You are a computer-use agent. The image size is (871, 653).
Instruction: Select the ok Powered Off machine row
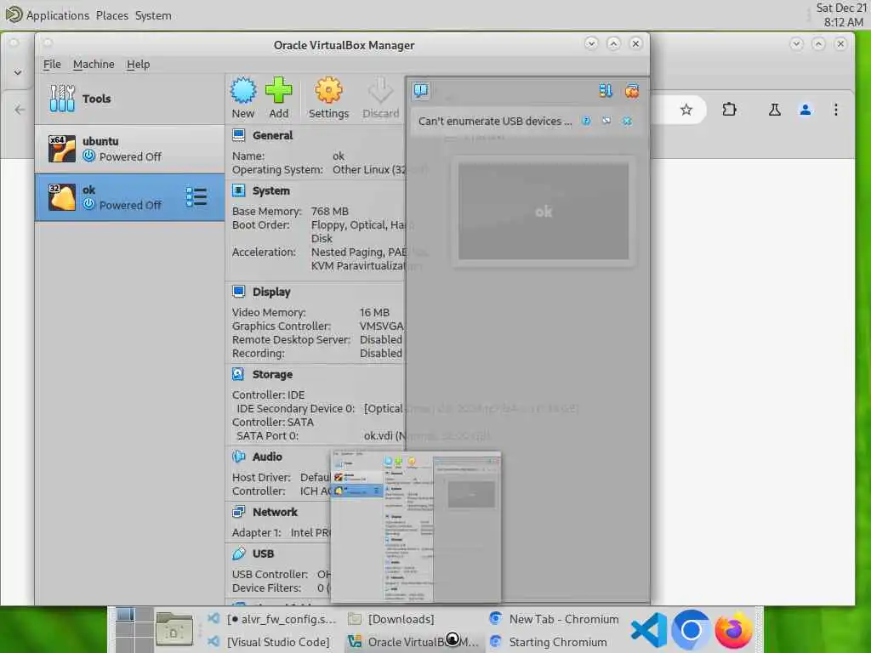[130, 197]
